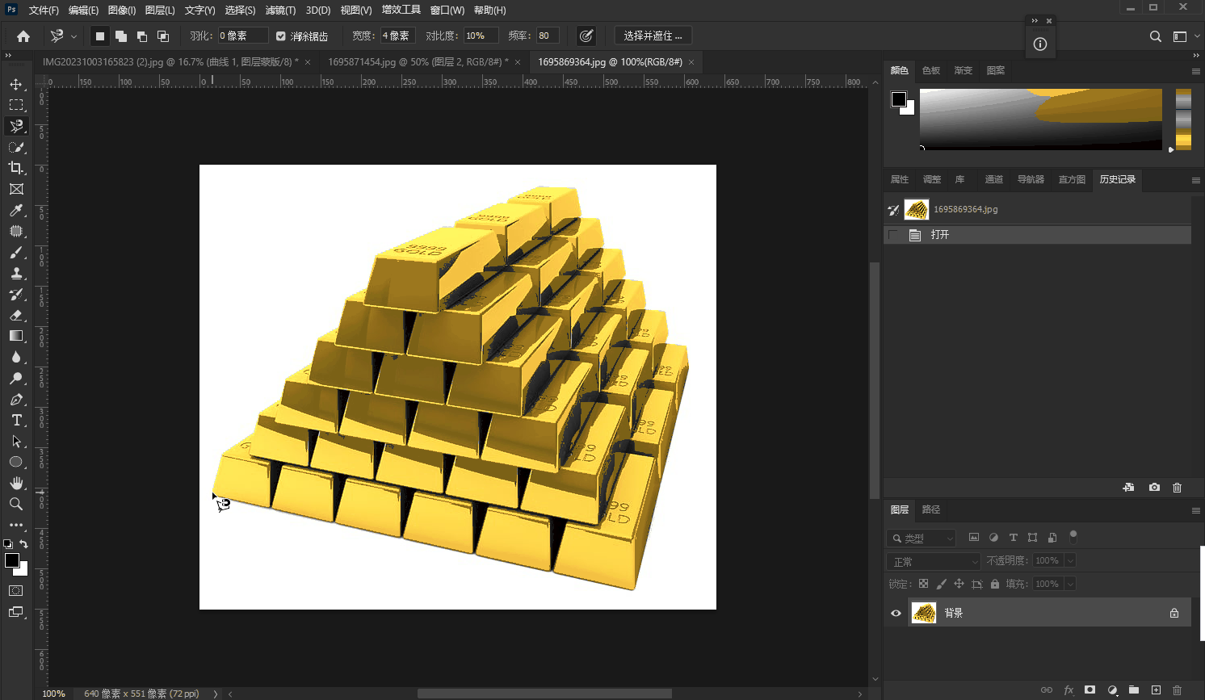Select the Frame tool
Viewport: 1205px width, 700px height.
(x=15, y=189)
